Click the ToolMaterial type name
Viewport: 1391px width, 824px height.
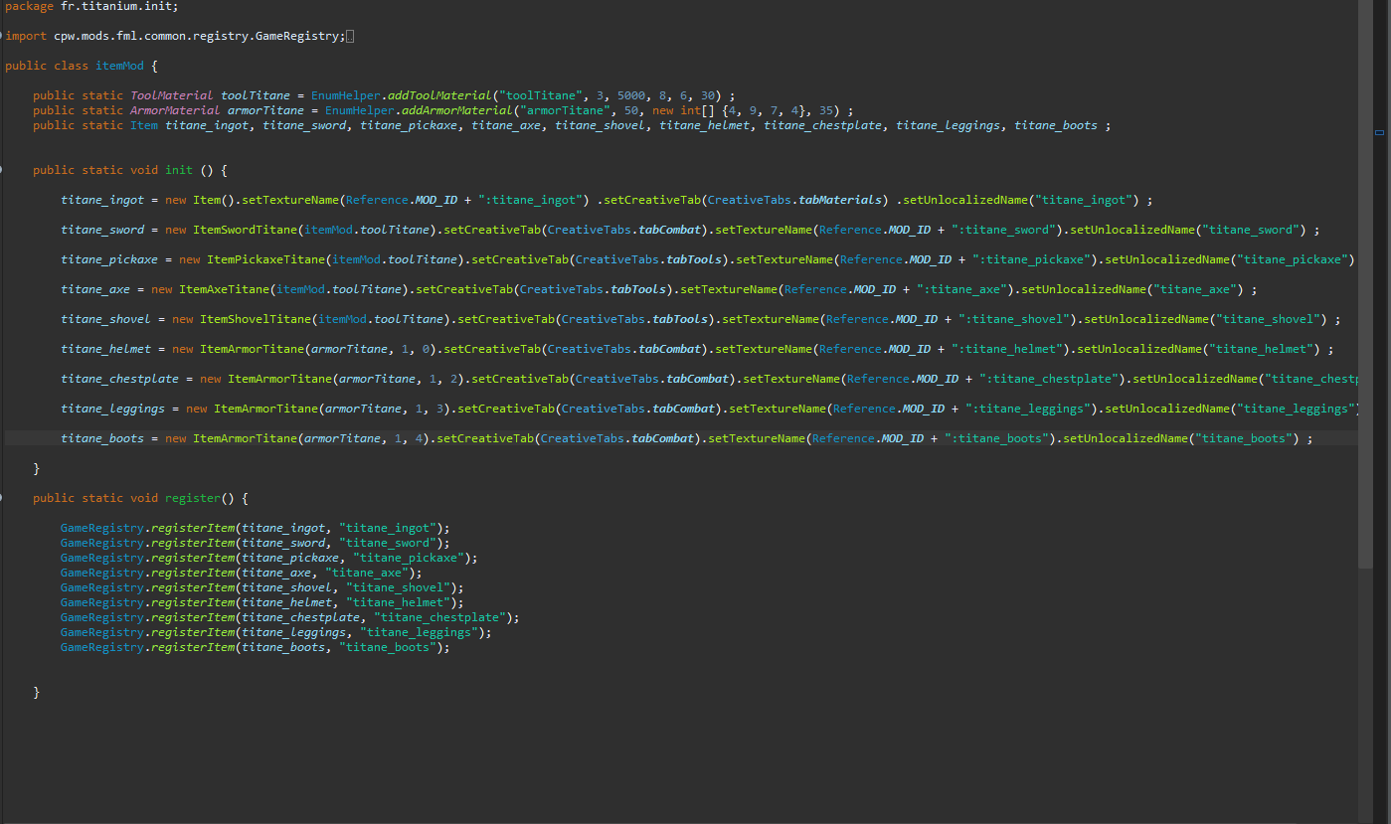pyautogui.click(x=172, y=95)
